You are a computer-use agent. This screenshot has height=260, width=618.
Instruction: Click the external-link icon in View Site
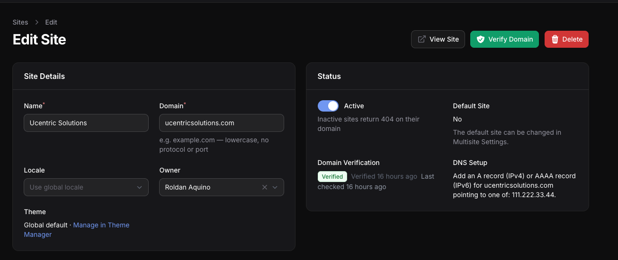tap(421, 39)
